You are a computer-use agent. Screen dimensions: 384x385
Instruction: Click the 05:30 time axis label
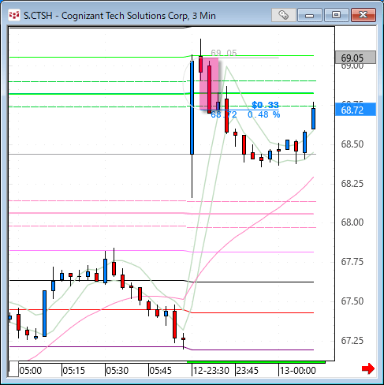click(x=117, y=371)
